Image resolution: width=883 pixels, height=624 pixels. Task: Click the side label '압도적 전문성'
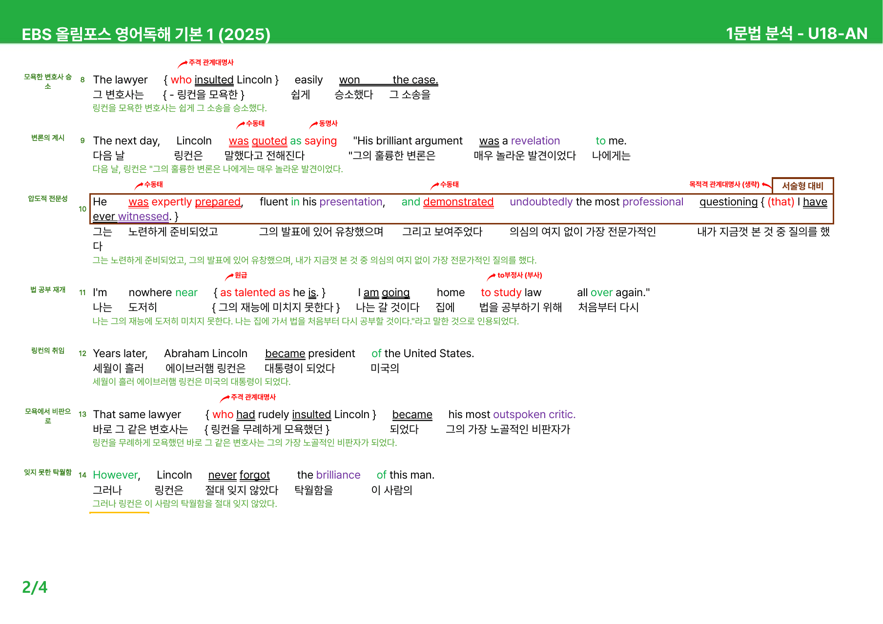(48, 199)
